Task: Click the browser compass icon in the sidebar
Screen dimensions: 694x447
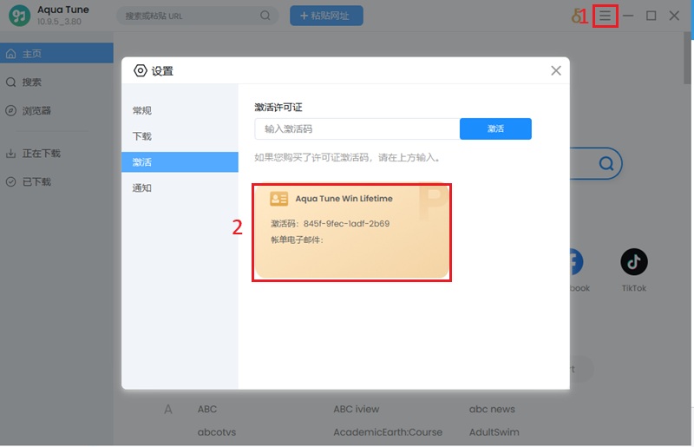Action: click(x=11, y=110)
